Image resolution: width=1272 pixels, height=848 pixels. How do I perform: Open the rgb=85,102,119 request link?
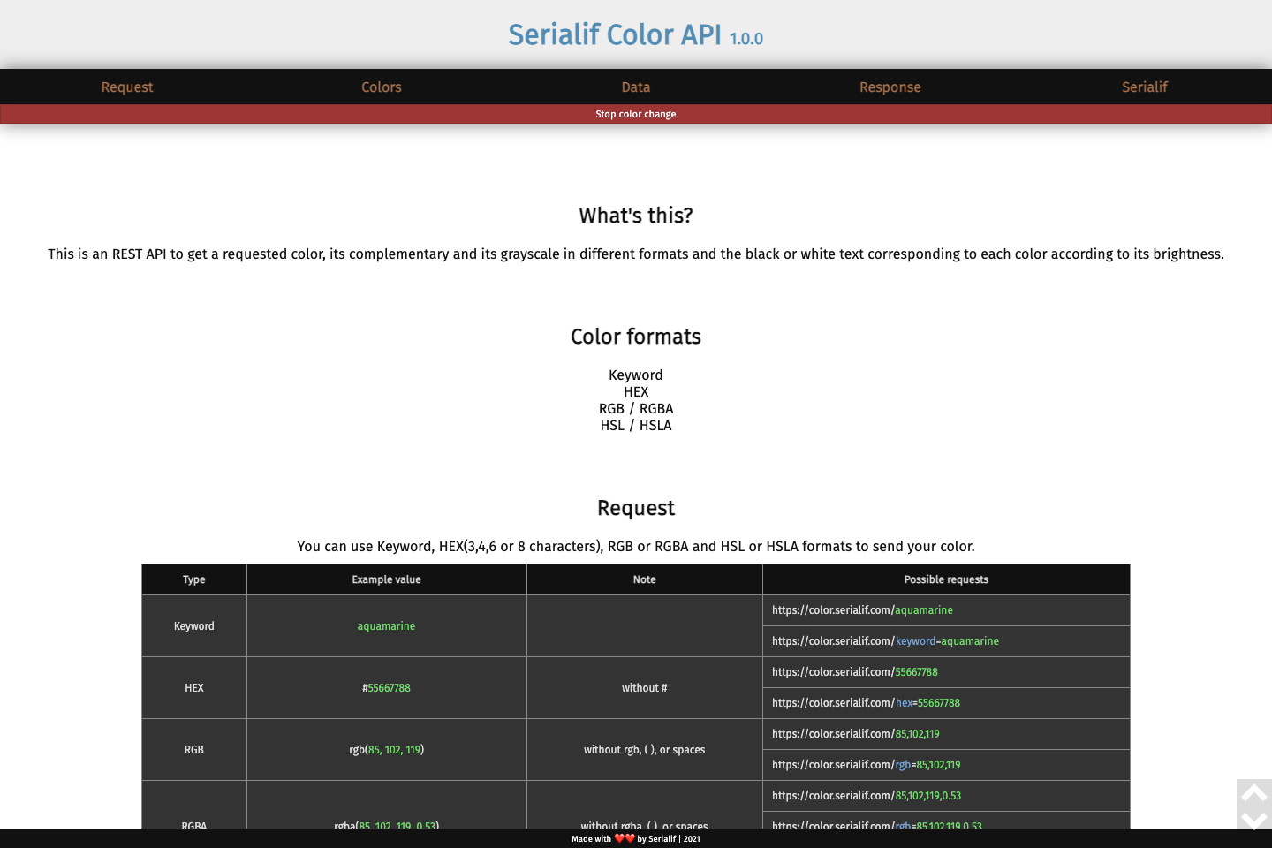[x=866, y=765]
